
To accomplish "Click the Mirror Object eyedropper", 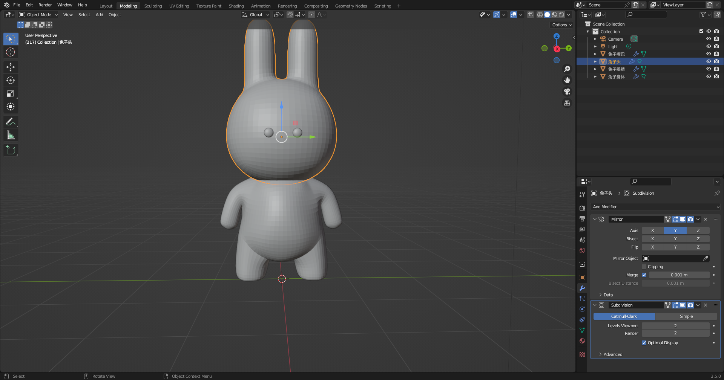I will 706,258.
